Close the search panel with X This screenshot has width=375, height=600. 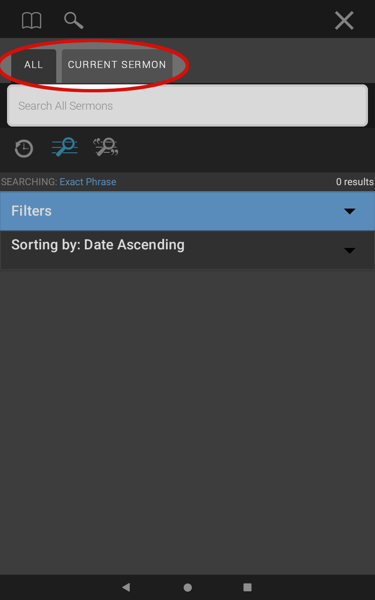pyautogui.click(x=344, y=21)
